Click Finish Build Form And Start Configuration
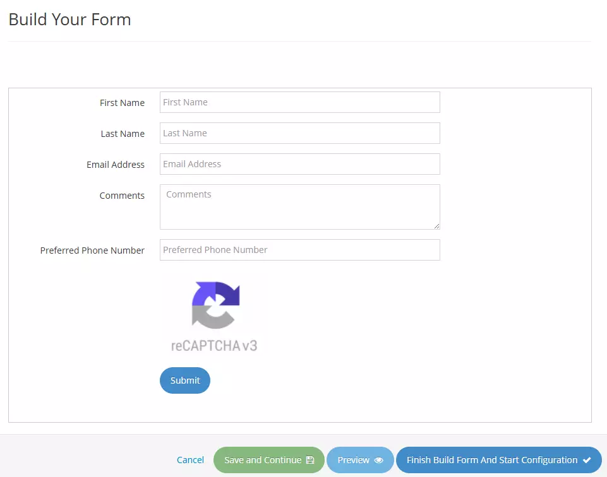 (498, 460)
